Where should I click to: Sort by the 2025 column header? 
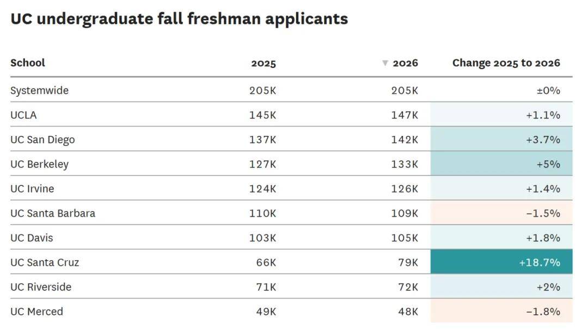tap(264, 63)
